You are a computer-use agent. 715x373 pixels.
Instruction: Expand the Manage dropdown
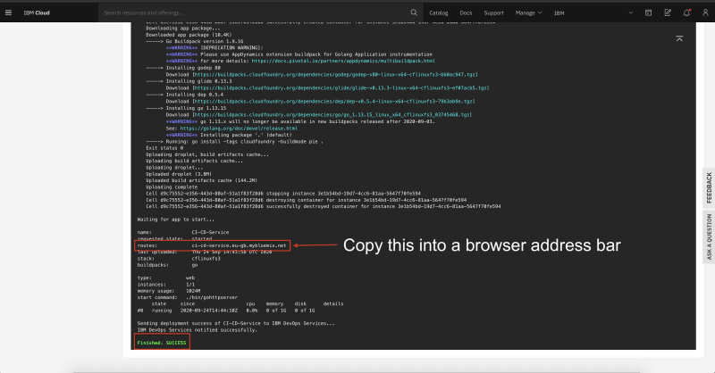click(528, 12)
